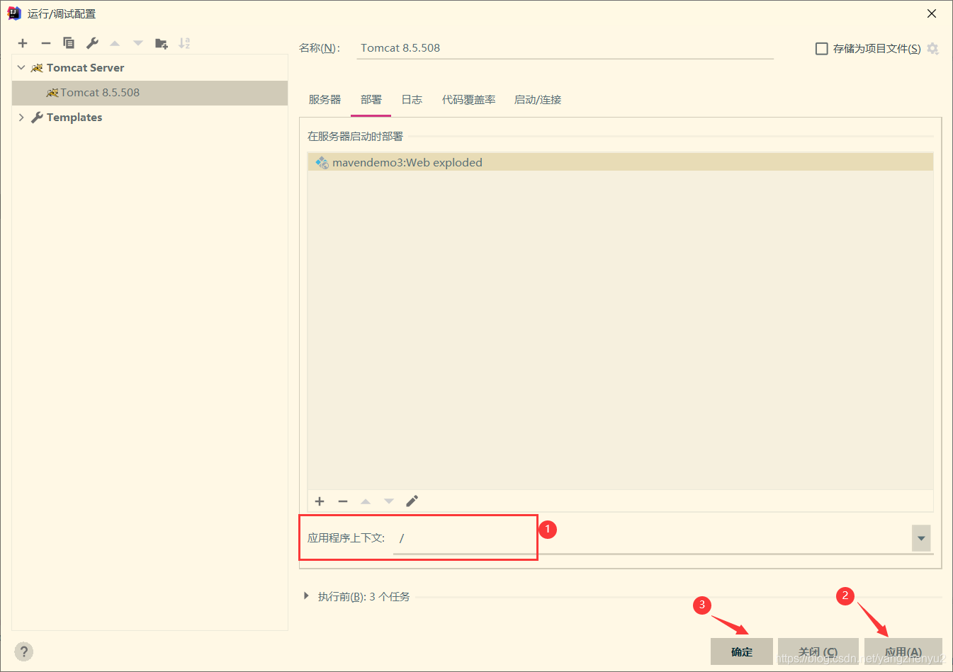The height and width of the screenshot is (672, 953).
Task: Click the application context input field
Action: pyautogui.click(x=652, y=538)
